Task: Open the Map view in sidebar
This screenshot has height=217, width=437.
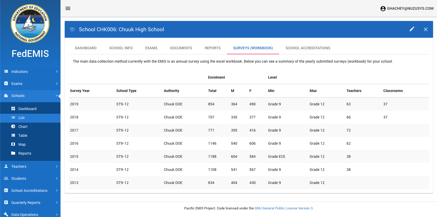Action: (22, 144)
